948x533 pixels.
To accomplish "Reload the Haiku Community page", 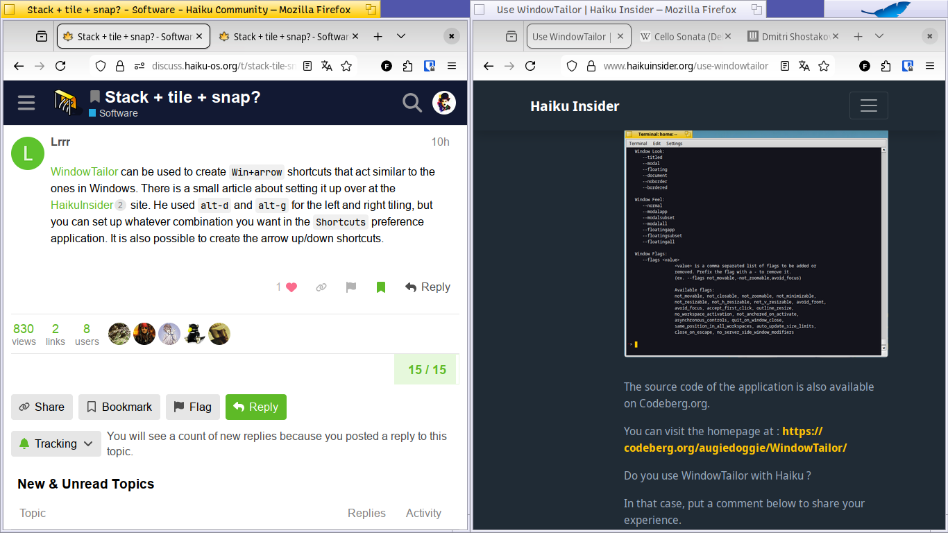I will 60,66.
